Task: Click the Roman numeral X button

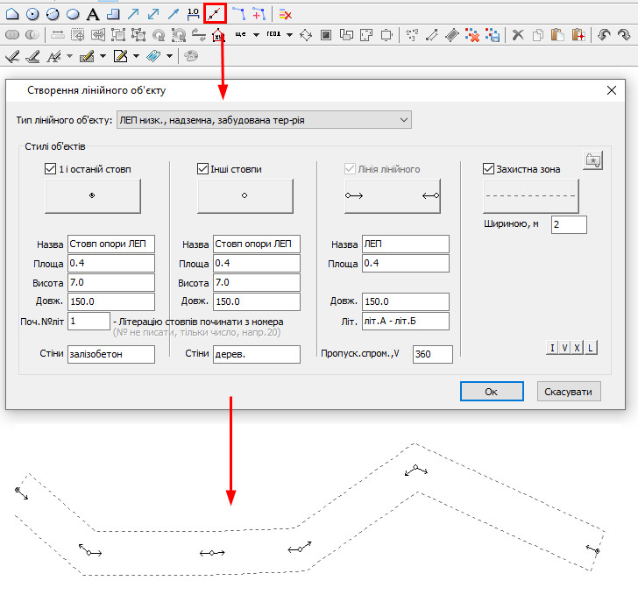Action: pyautogui.click(x=577, y=348)
